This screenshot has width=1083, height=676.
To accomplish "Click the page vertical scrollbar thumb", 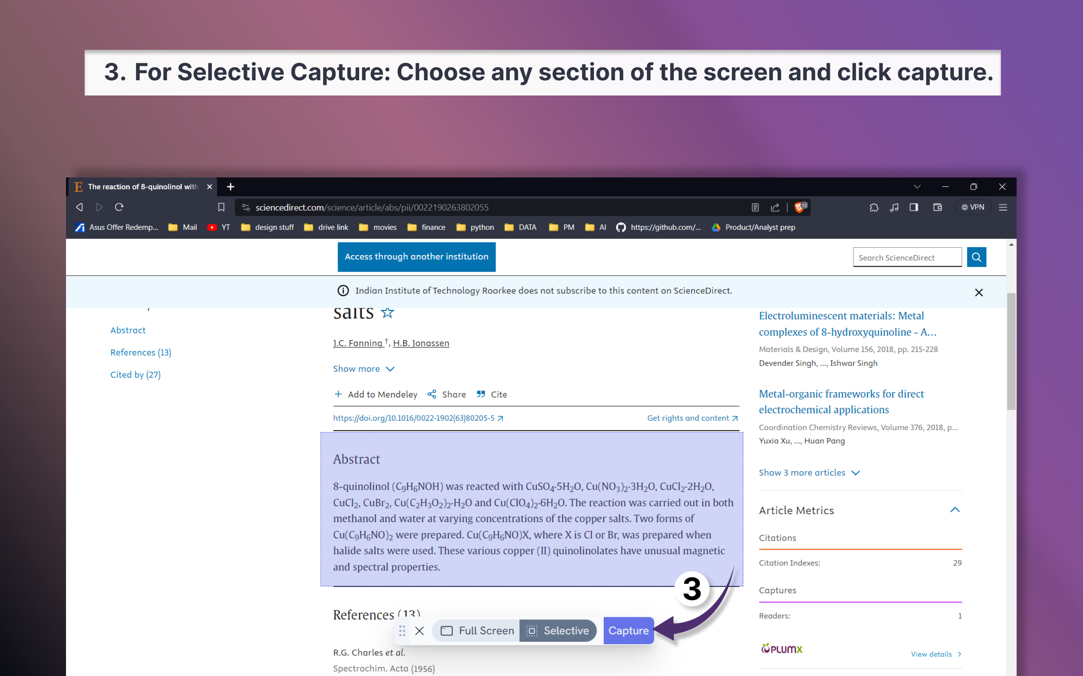I will [1011, 351].
